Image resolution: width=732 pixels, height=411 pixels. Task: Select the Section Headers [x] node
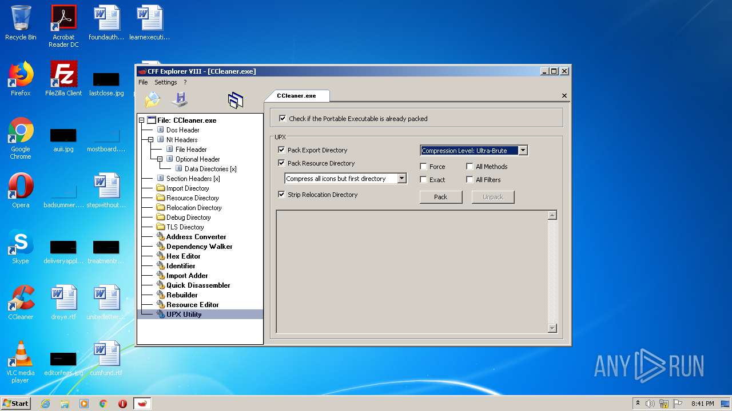[x=193, y=179]
